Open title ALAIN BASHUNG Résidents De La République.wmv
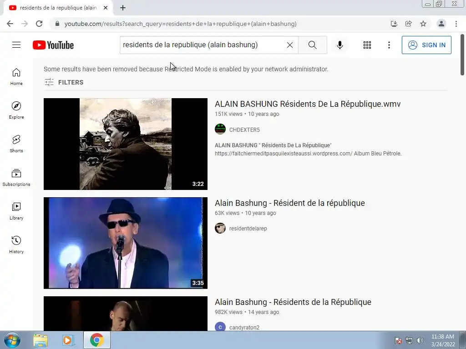Screen dimensions: 466x349 [x=308, y=104]
